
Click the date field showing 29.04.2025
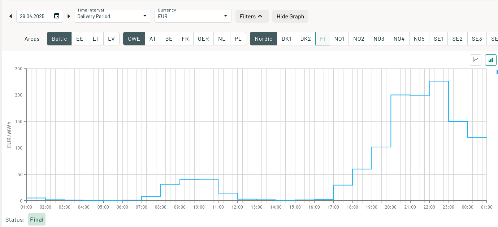click(x=34, y=16)
